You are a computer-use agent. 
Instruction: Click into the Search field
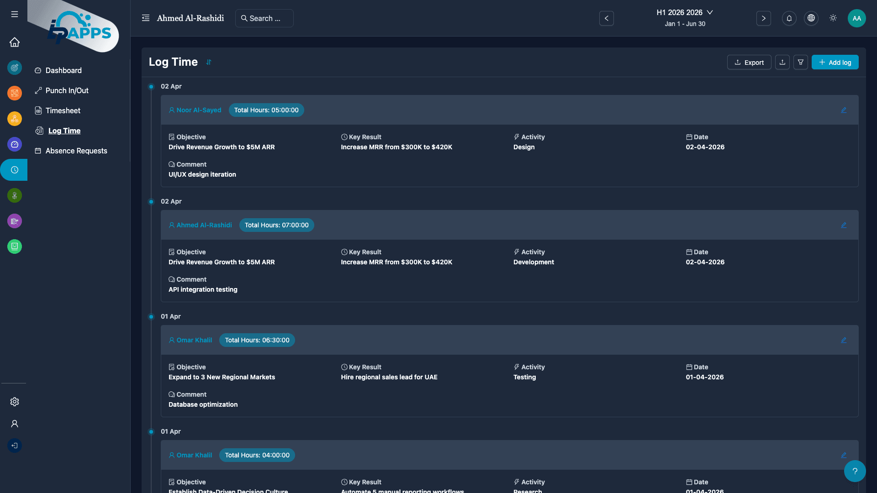[265, 18]
